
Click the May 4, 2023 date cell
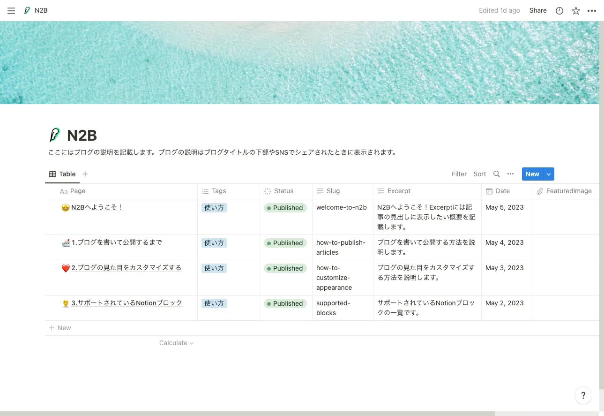pyautogui.click(x=507, y=248)
